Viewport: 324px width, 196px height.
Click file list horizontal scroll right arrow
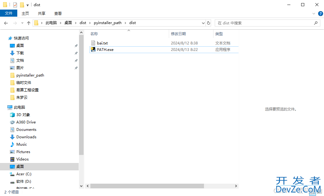(236, 186)
